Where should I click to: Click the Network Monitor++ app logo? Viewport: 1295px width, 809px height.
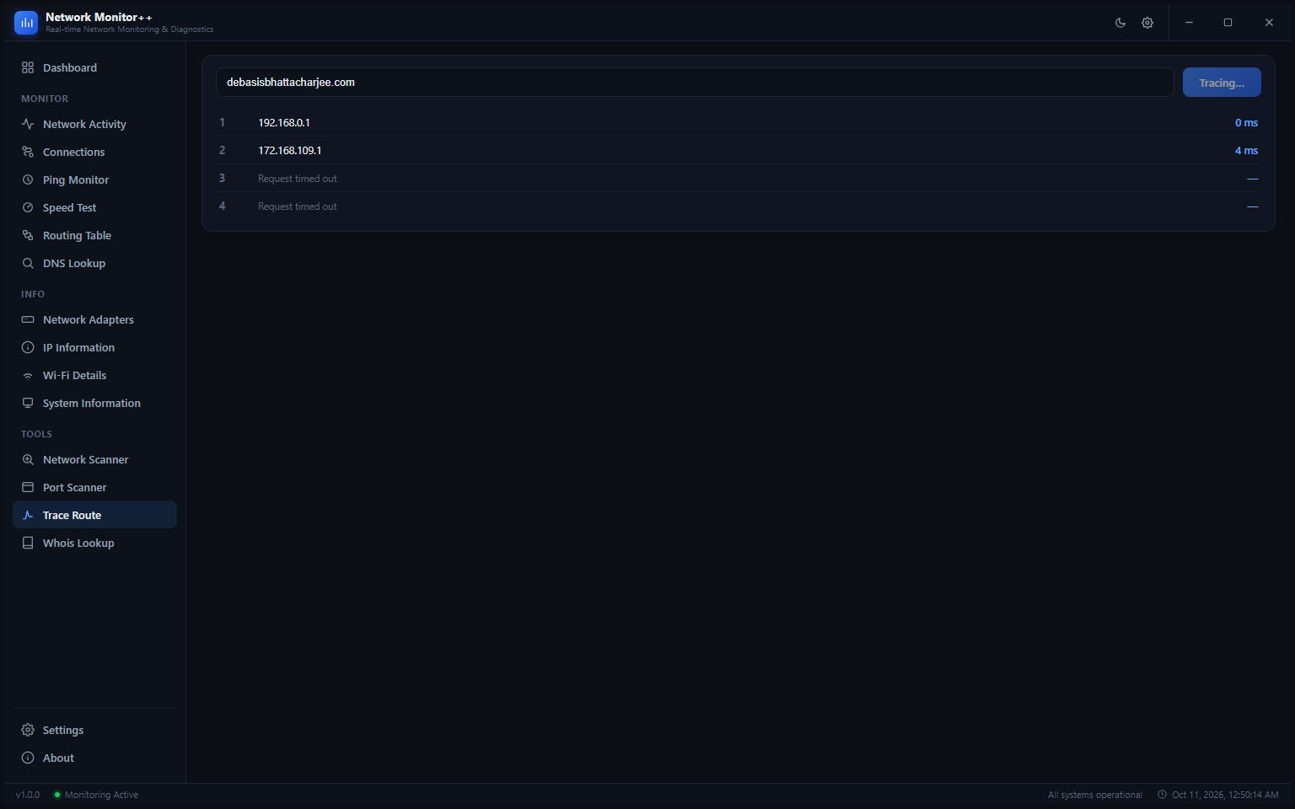point(26,23)
